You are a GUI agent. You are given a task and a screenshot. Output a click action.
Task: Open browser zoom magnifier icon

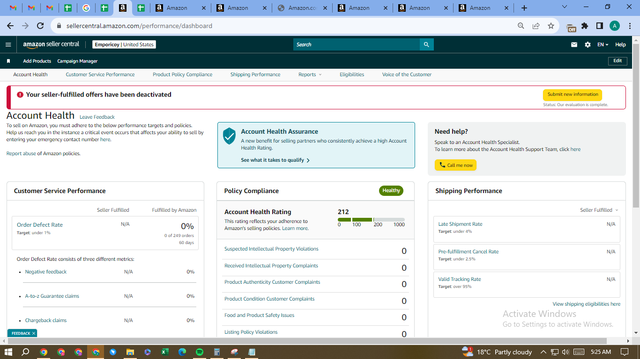[521, 26]
